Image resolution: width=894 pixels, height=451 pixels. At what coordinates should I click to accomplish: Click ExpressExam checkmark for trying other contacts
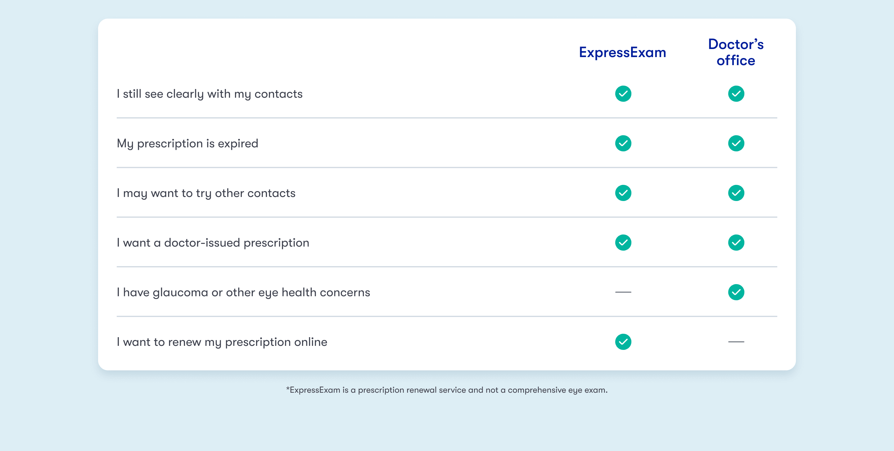(623, 193)
